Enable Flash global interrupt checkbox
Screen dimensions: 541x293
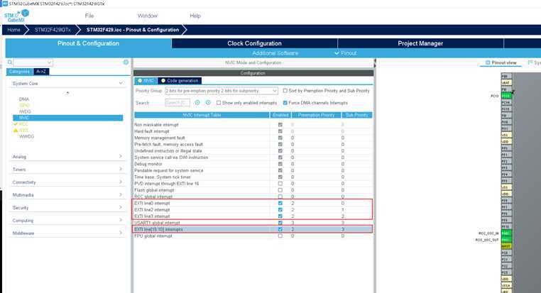(280, 190)
